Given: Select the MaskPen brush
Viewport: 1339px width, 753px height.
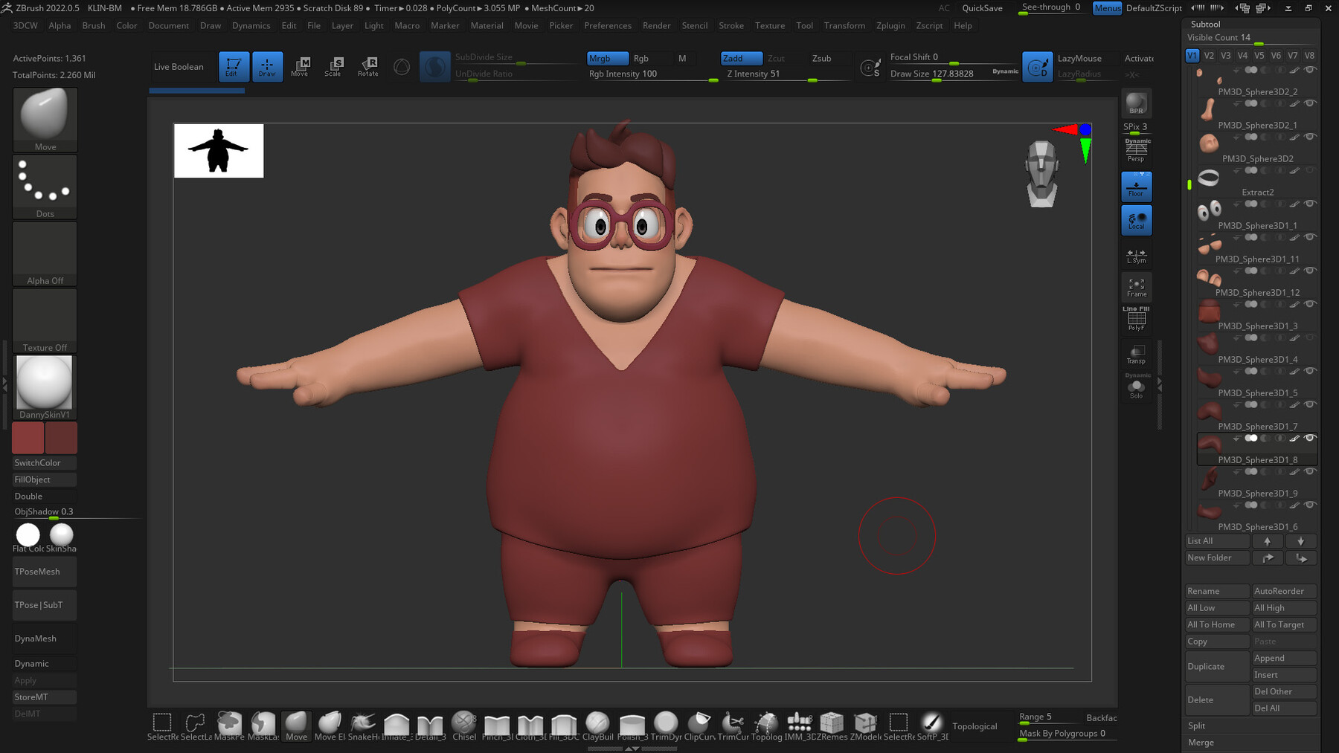Looking at the screenshot, I should point(229,726).
